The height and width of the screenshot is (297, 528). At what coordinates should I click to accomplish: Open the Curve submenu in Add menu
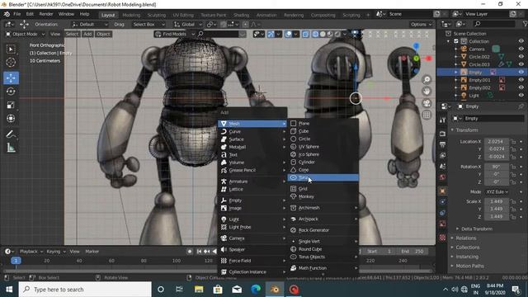coord(252,132)
